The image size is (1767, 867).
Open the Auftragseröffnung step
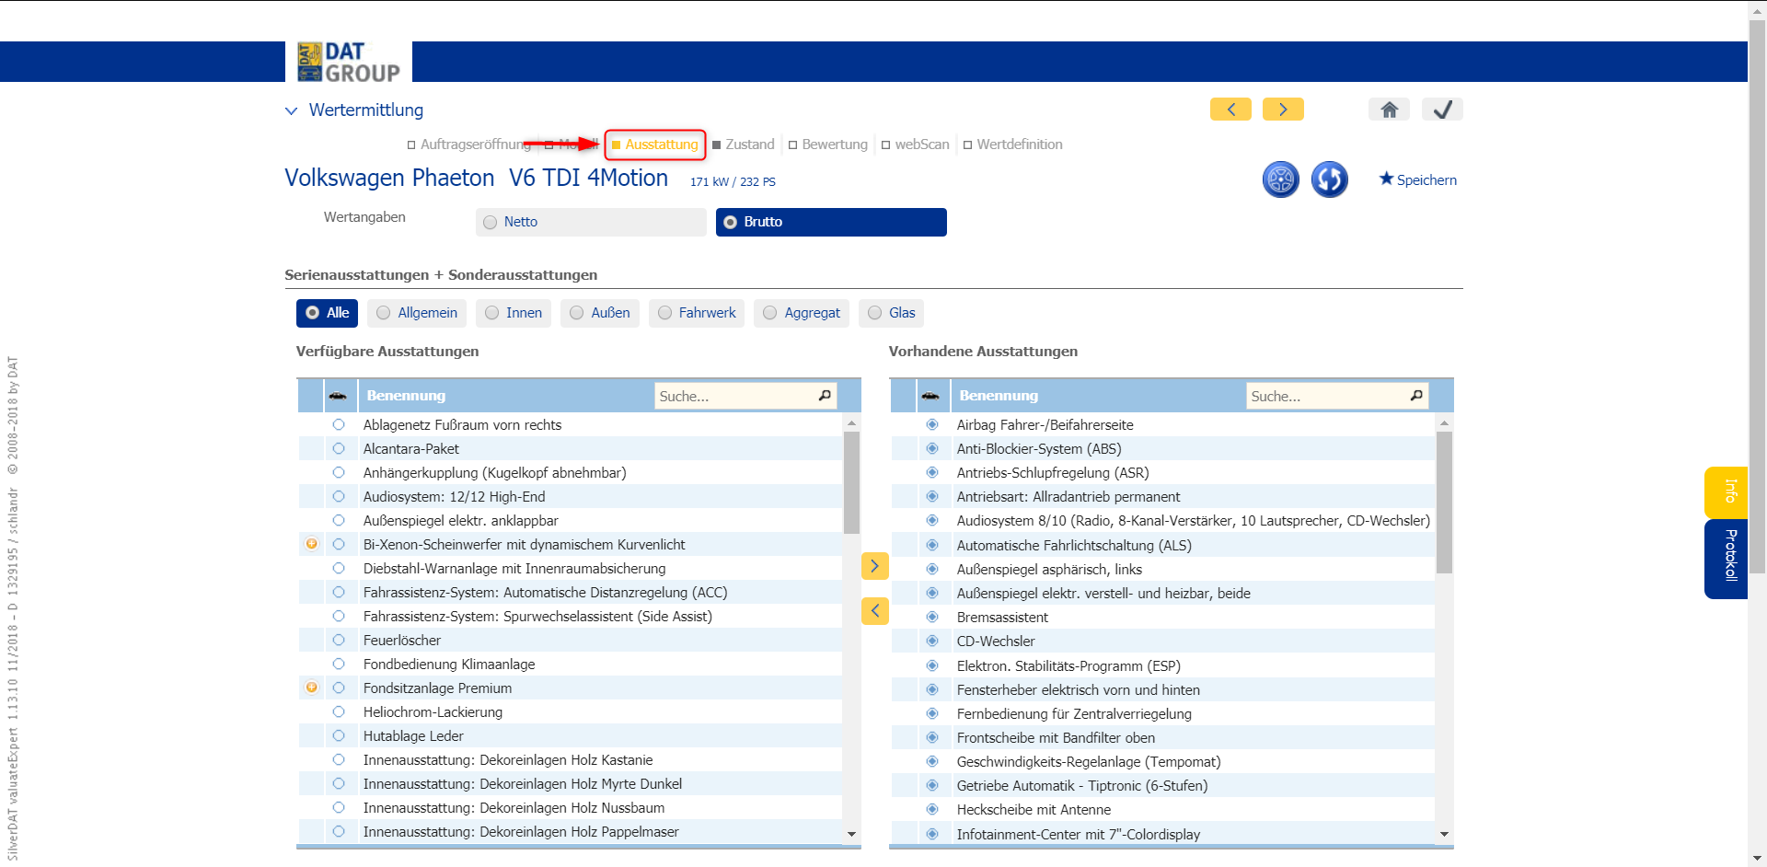(469, 144)
